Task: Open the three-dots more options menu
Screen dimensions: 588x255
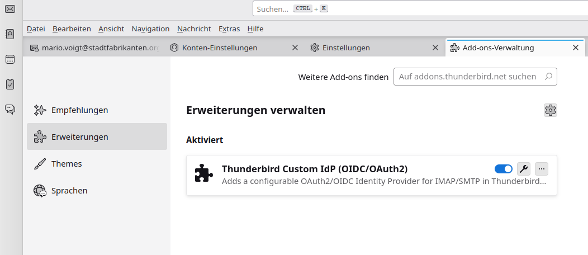Action: [x=541, y=169]
